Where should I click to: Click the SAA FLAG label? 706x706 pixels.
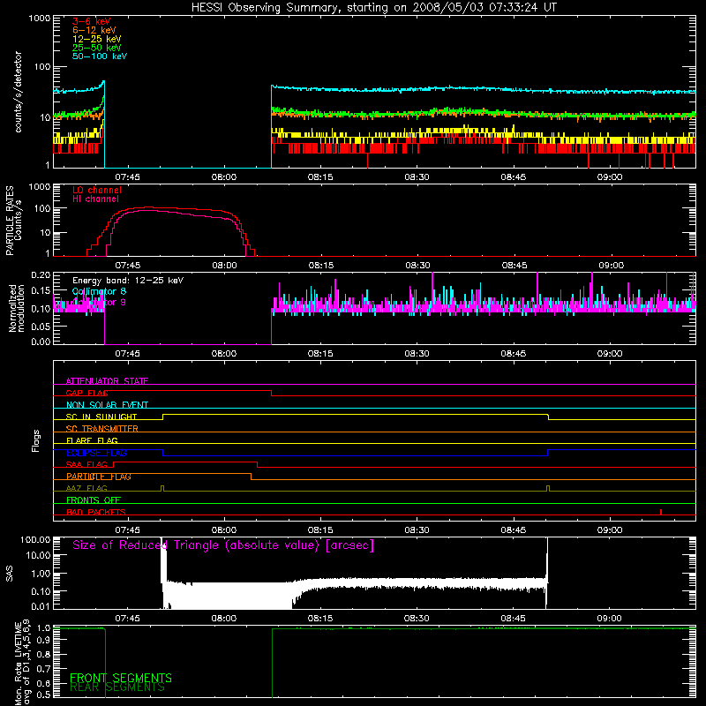pyautogui.click(x=86, y=464)
